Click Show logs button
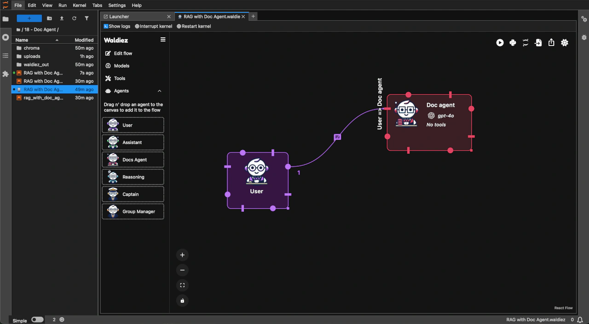589x324 pixels. point(117,26)
